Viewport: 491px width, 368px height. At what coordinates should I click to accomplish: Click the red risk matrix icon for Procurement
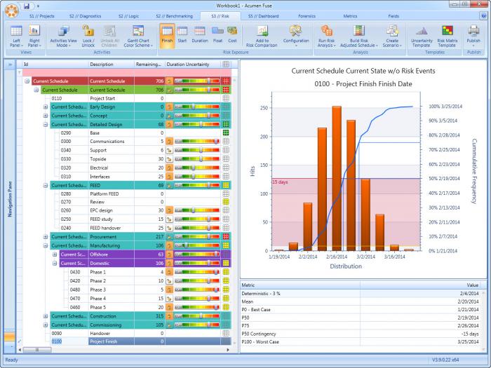(x=226, y=237)
